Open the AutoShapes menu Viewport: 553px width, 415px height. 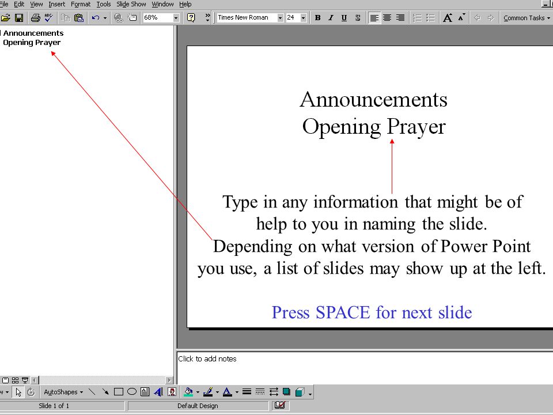[63, 392]
